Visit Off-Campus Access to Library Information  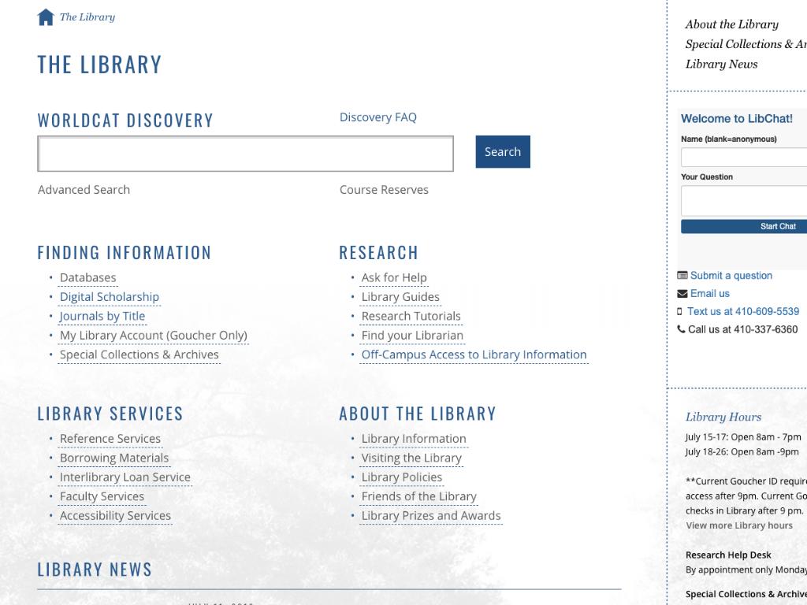click(474, 355)
